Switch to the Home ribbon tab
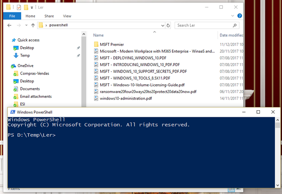This screenshot has width=282, height=194. 30,16
